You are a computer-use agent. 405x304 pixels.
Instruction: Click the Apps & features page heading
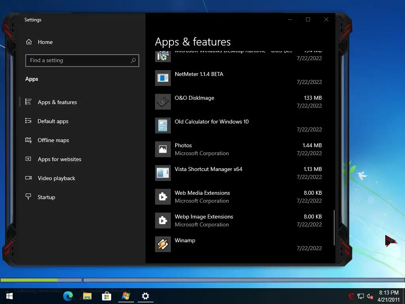click(193, 42)
